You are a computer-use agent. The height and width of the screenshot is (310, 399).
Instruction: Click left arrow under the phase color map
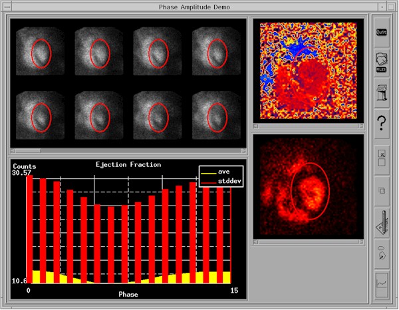[x=256, y=126]
